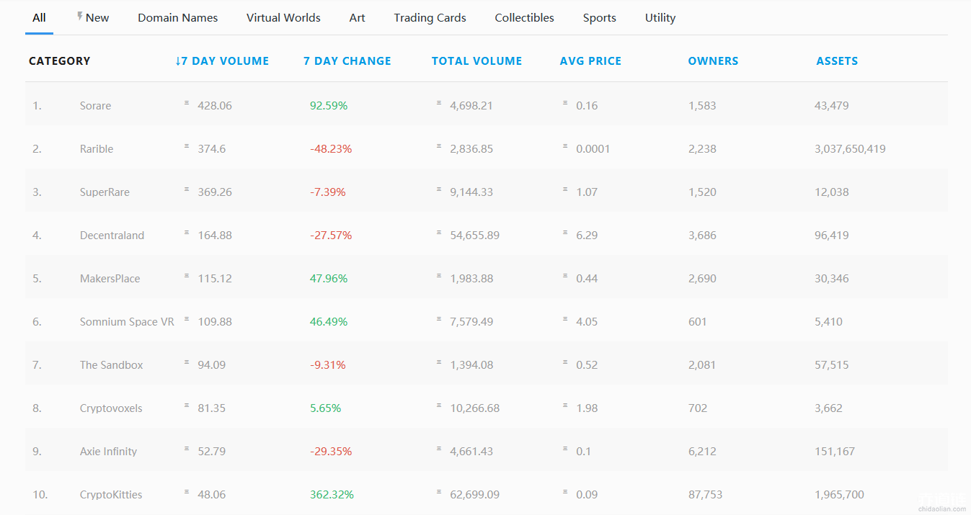Click Sorare's 428.06 weekly volume
Image resolution: width=971 pixels, height=515 pixels.
[x=215, y=106]
